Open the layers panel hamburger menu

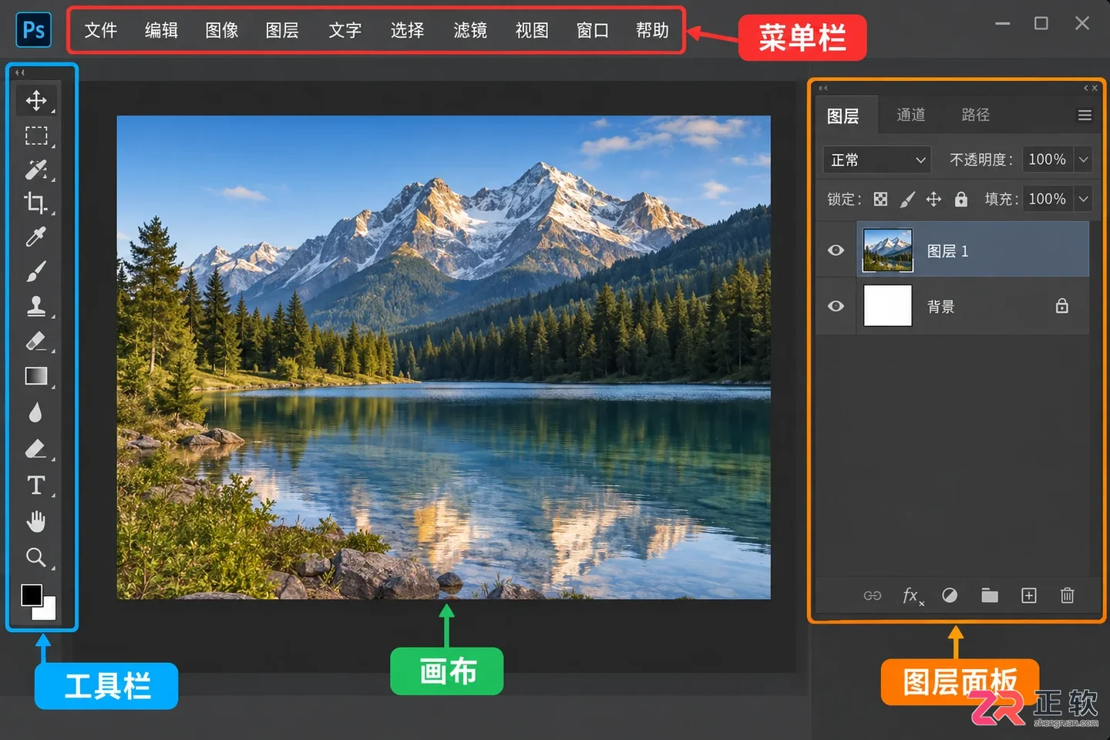click(1085, 115)
